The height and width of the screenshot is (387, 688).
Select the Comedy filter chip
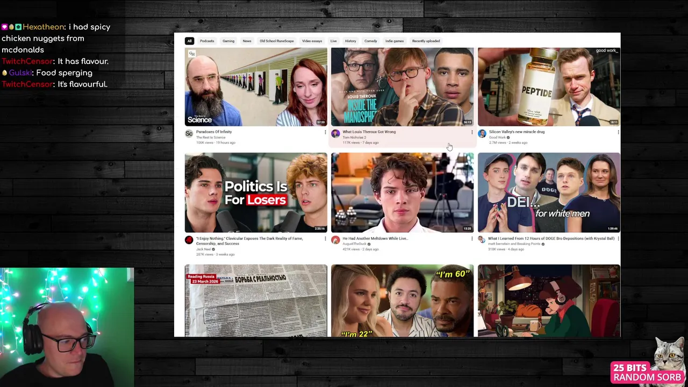coord(371,41)
